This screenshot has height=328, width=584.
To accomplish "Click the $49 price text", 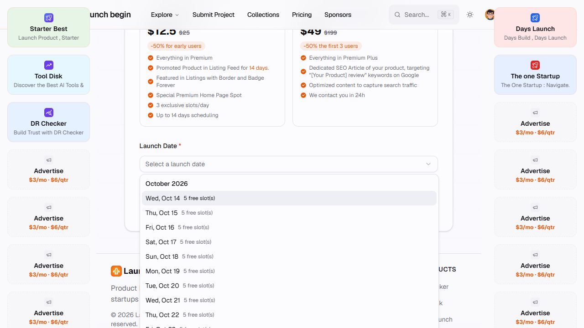I will coord(311,31).
